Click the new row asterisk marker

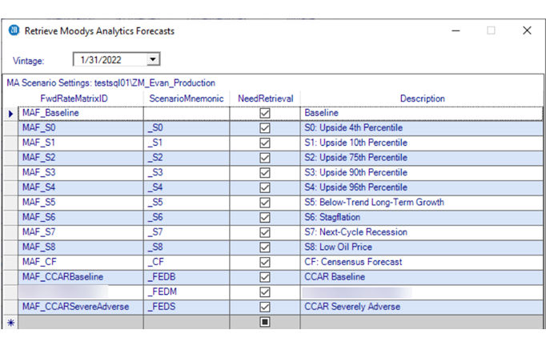10,322
